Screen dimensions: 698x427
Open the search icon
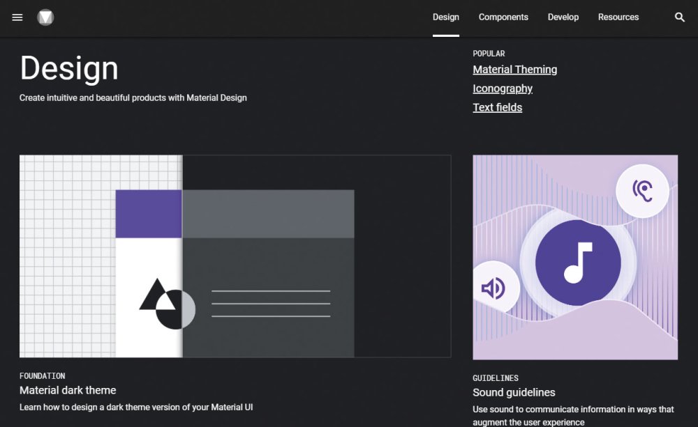click(x=679, y=17)
